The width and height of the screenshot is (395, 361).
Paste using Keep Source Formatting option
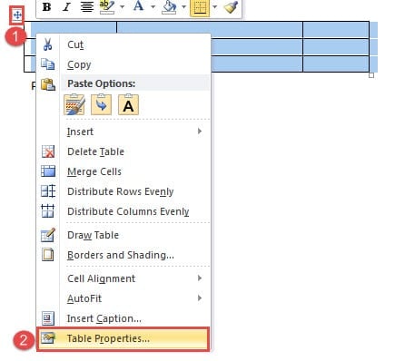point(74,104)
